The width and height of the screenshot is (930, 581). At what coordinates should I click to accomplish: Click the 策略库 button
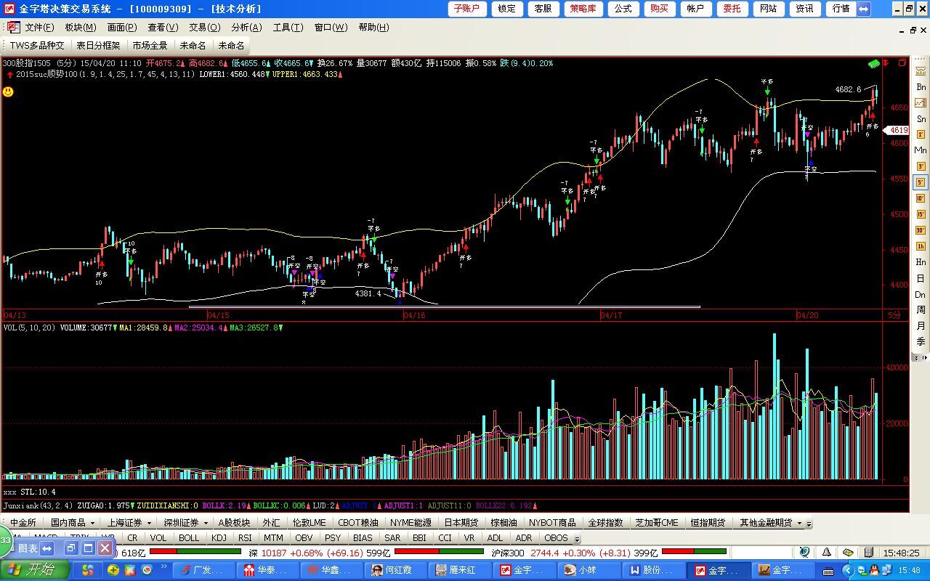[x=583, y=9]
